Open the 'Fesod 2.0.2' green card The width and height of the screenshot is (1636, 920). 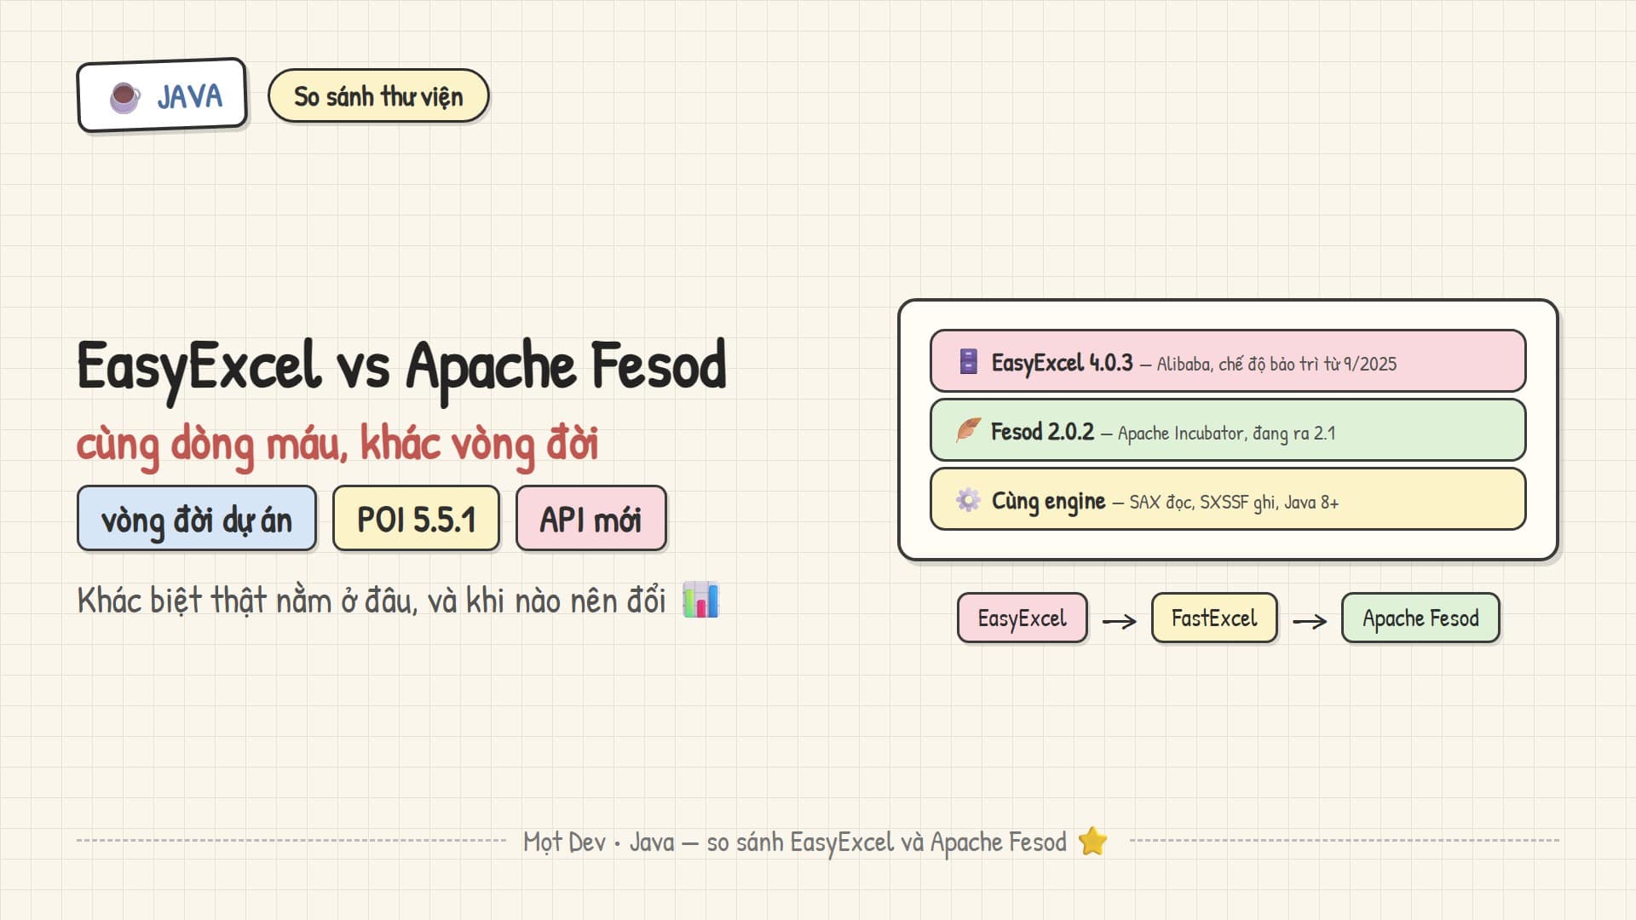click(1228, 430)
